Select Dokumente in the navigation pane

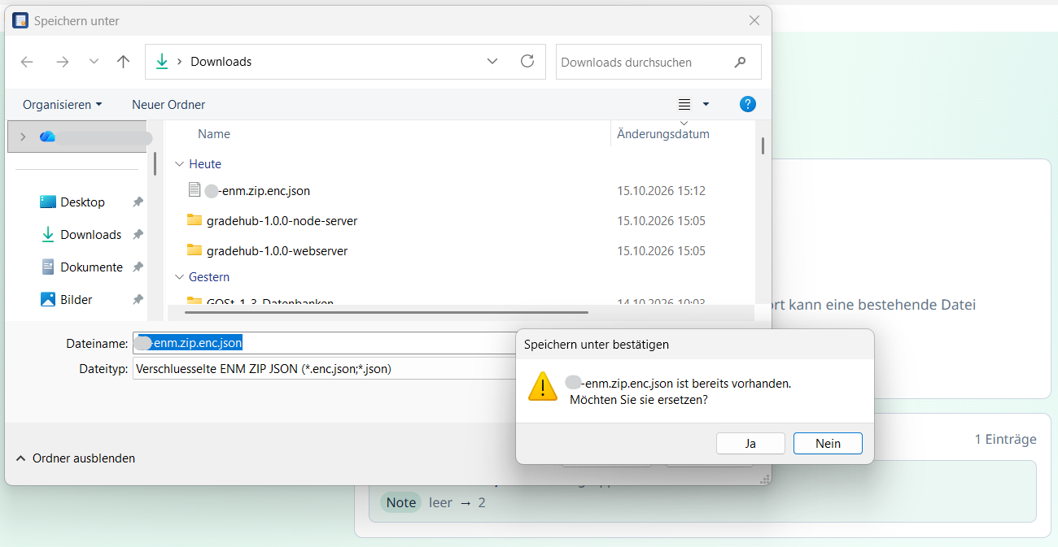pyautogui.click(x=91, y=267)
